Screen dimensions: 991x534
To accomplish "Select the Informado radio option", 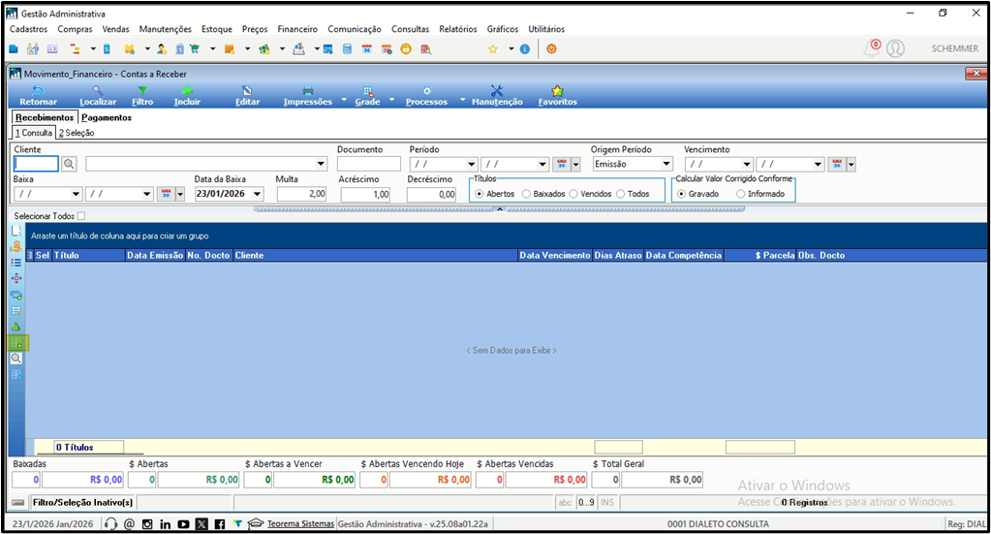I will pyautogui.click(x=741, y=194).
